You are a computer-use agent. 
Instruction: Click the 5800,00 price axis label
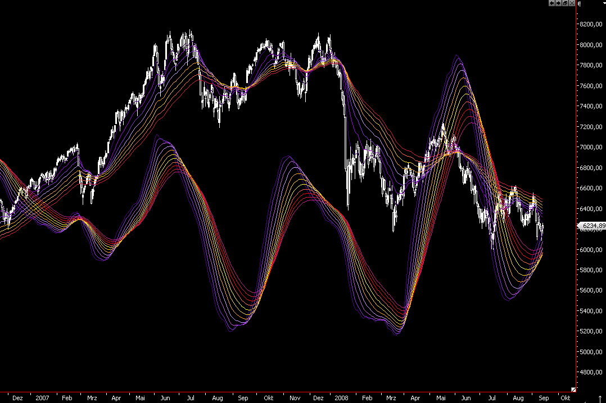point(591,270)
